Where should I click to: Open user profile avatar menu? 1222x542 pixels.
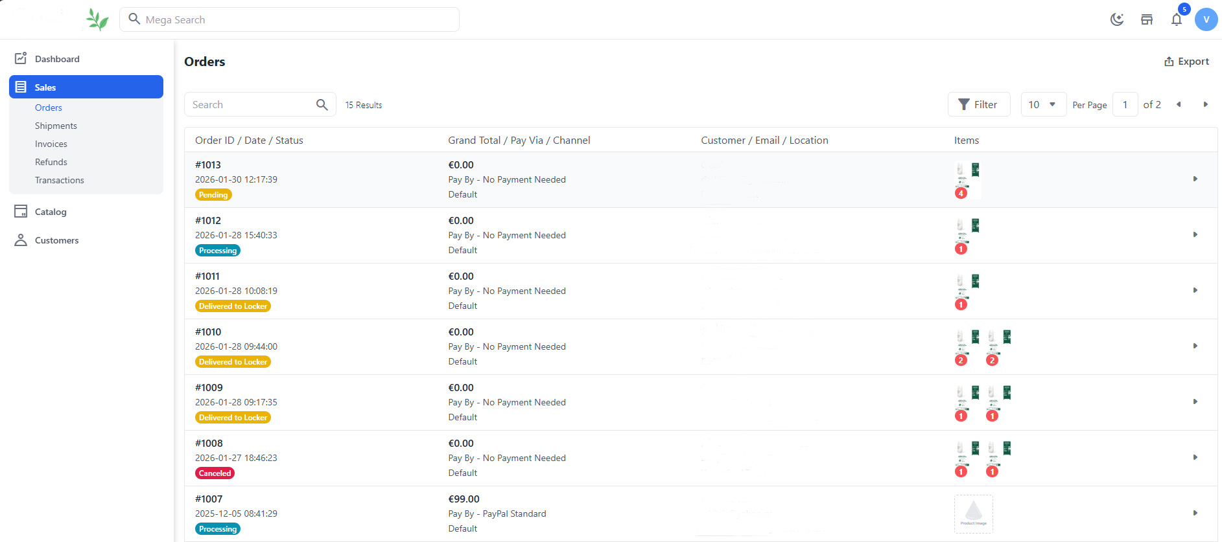1206,19
